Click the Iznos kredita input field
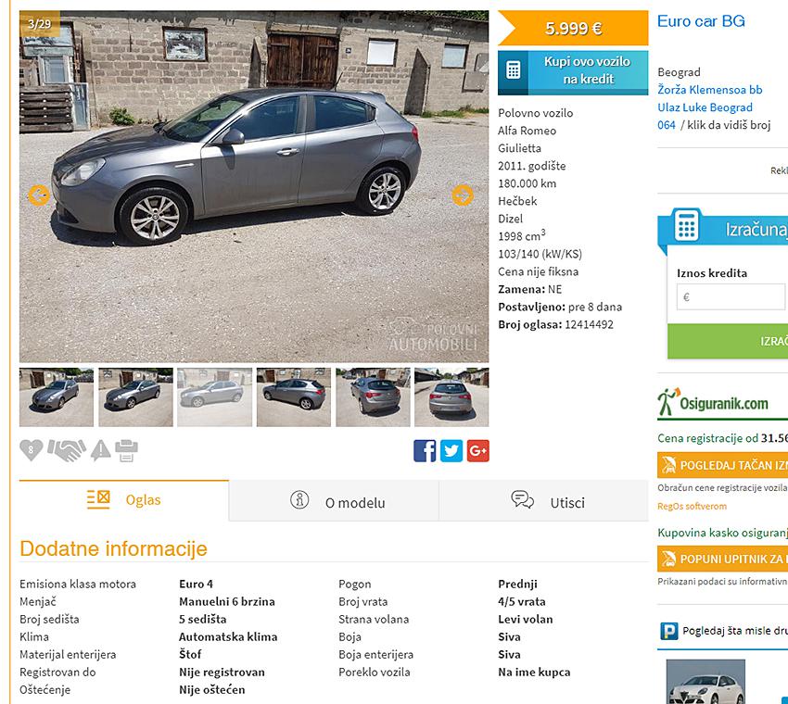Viewport: 788px width, 704px height. click(731, 296)
